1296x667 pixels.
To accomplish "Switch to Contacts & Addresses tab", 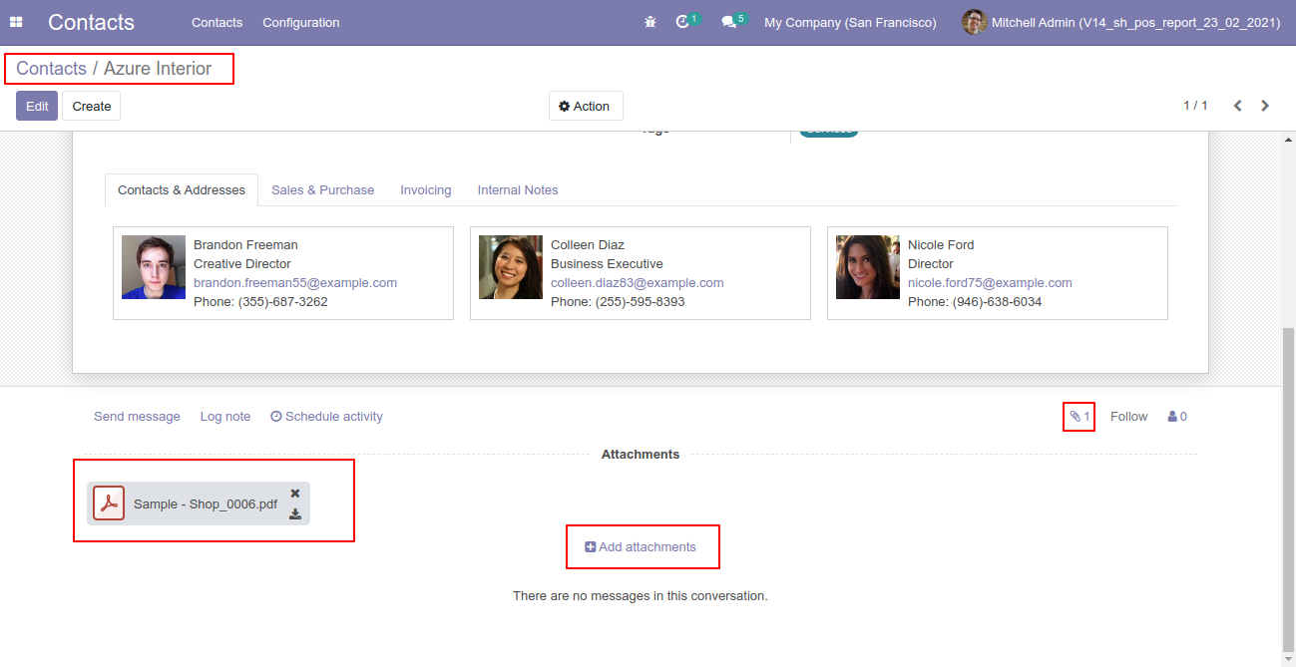I will [182, 190].
